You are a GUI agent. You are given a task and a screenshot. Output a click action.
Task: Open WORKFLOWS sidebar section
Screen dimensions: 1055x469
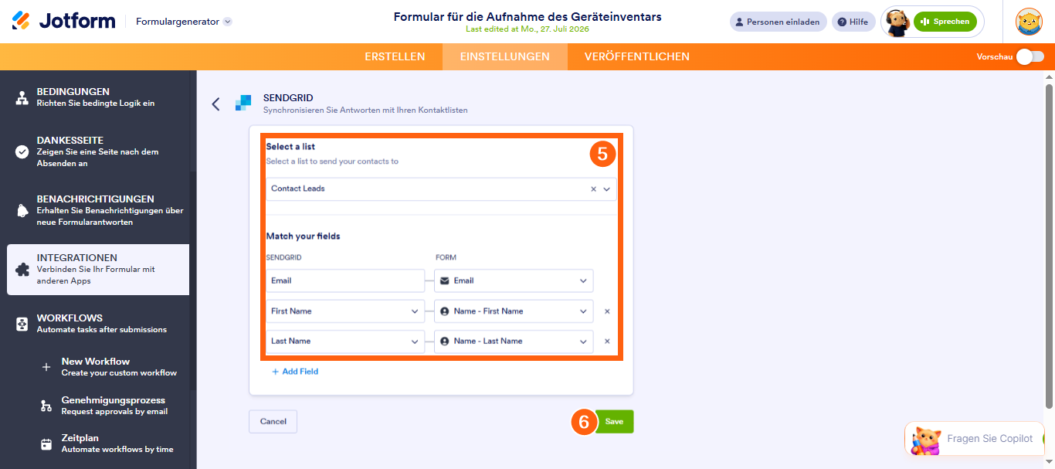click(x=95, y=323)
